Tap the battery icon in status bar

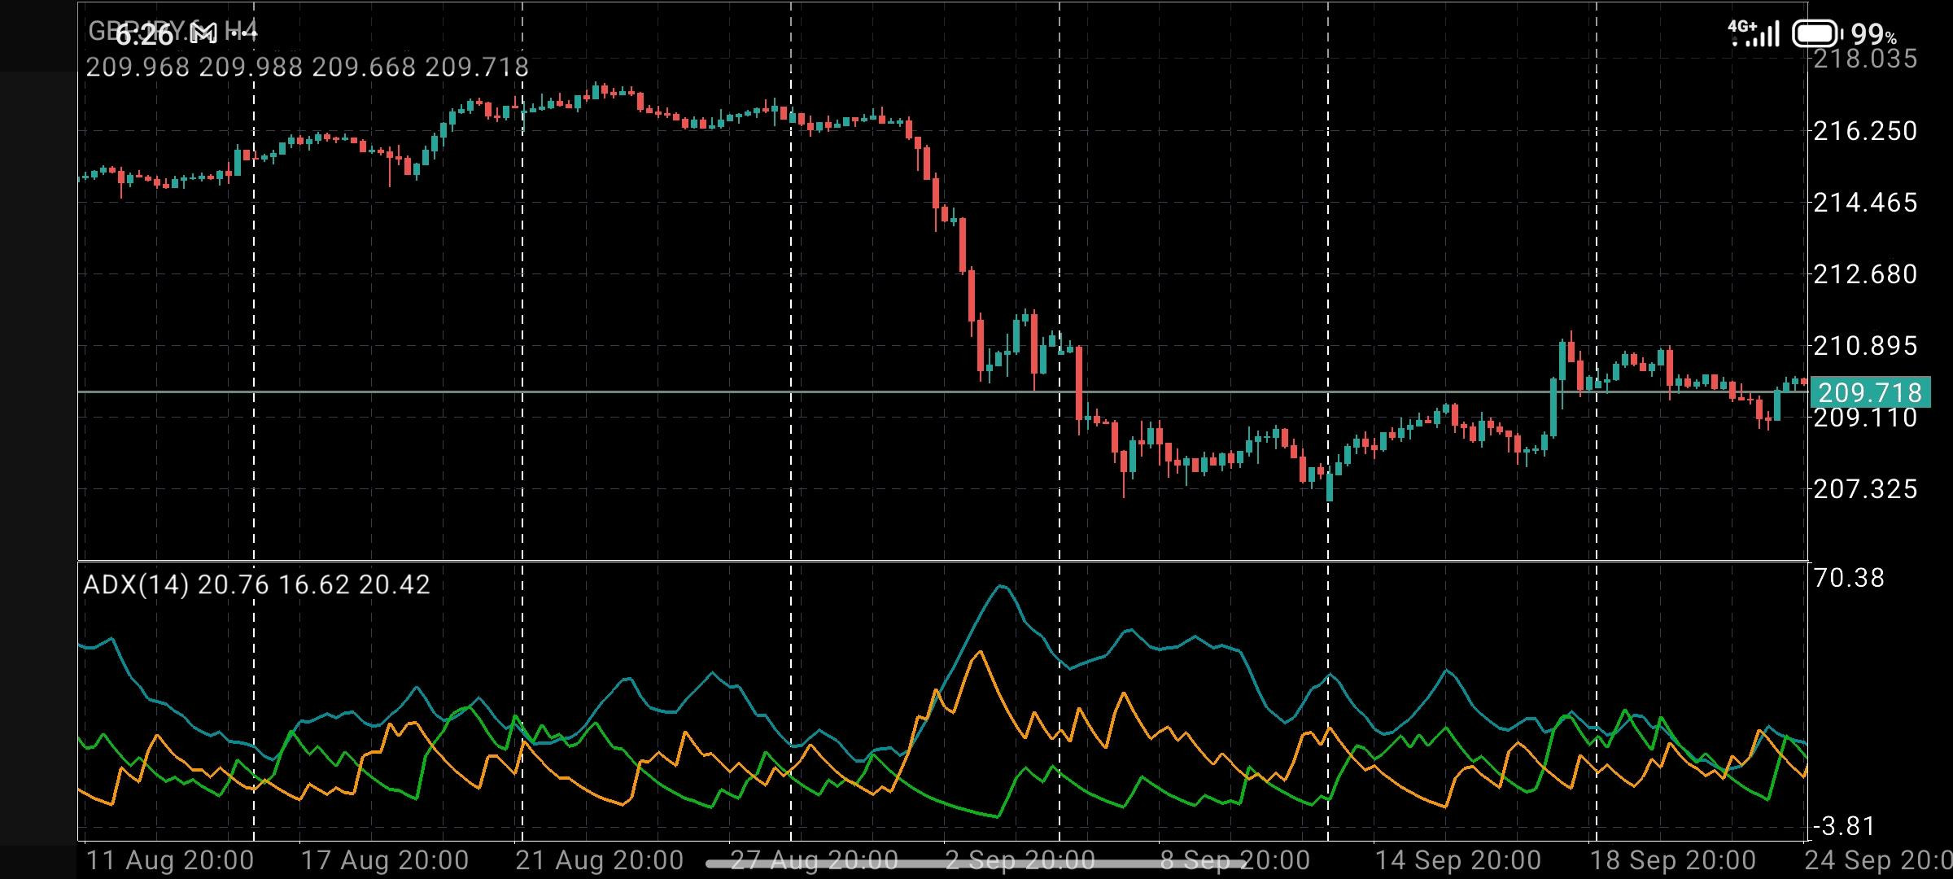pos(1815,34)
